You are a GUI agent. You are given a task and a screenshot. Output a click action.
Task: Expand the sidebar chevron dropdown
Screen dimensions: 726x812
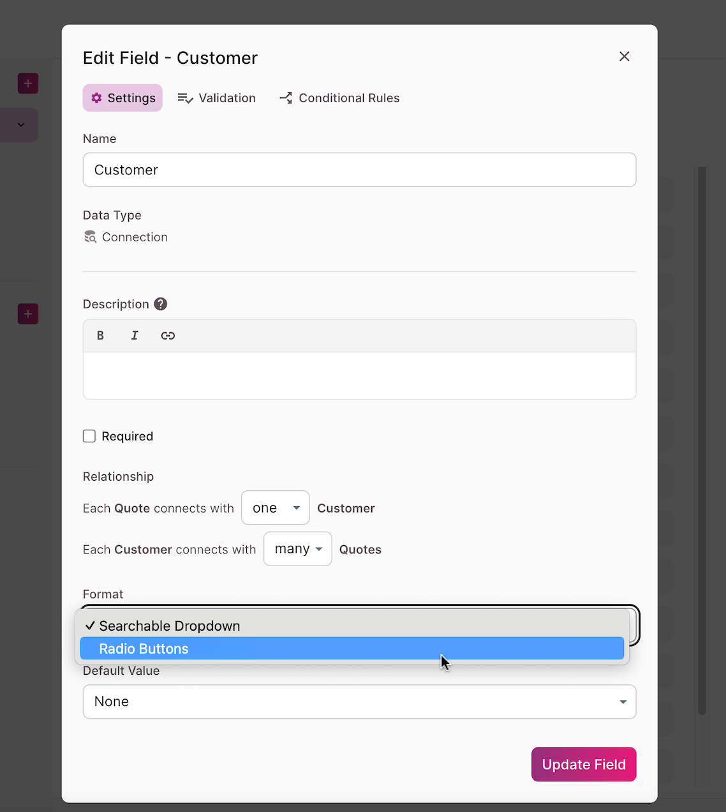(x=21, y=125)
